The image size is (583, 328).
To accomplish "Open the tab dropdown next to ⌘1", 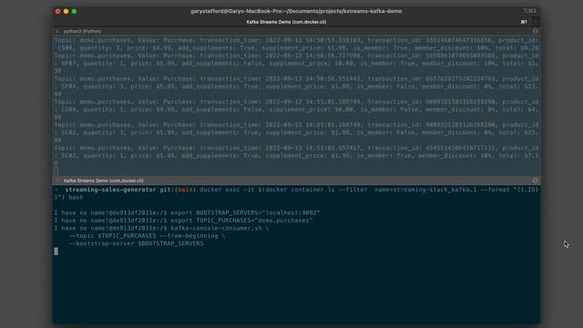I will [536, 22].
